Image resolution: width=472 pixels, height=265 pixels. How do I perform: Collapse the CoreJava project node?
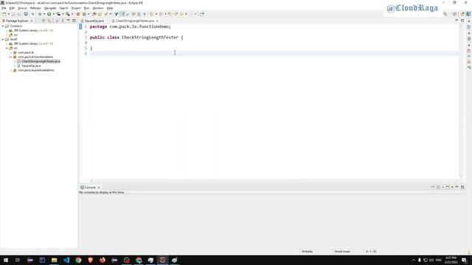3,26
